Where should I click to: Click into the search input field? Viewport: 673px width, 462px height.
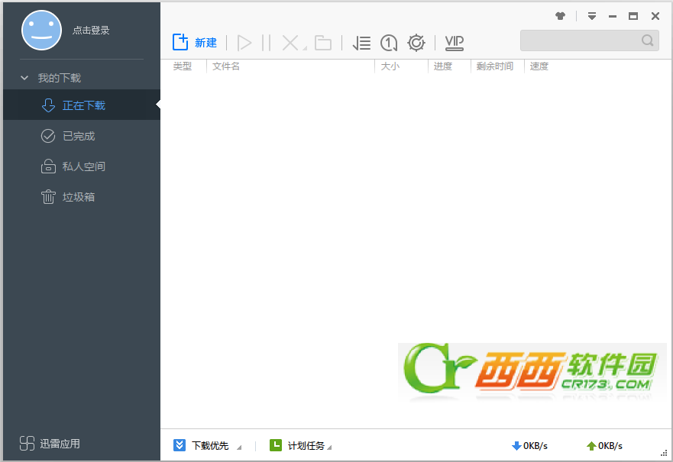[x=580, y=40]
